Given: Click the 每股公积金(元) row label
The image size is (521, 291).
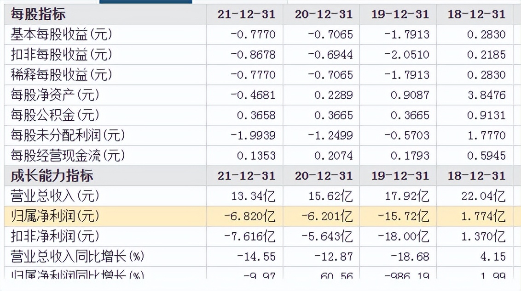Looking at the screenshot, I should click(55, 115).
